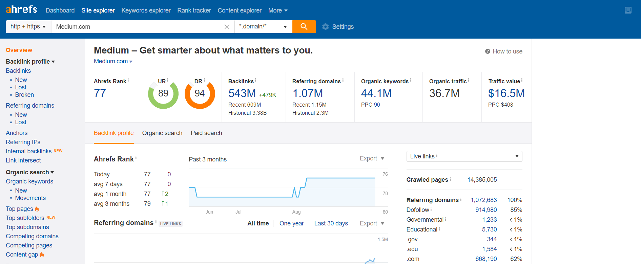Screen dimensions: 641x264
Task: Select Last 30 days time range
Action: pos(331,223)
